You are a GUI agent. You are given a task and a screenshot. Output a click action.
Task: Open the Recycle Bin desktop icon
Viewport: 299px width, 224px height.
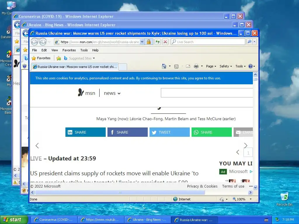[x=284, y=199]
